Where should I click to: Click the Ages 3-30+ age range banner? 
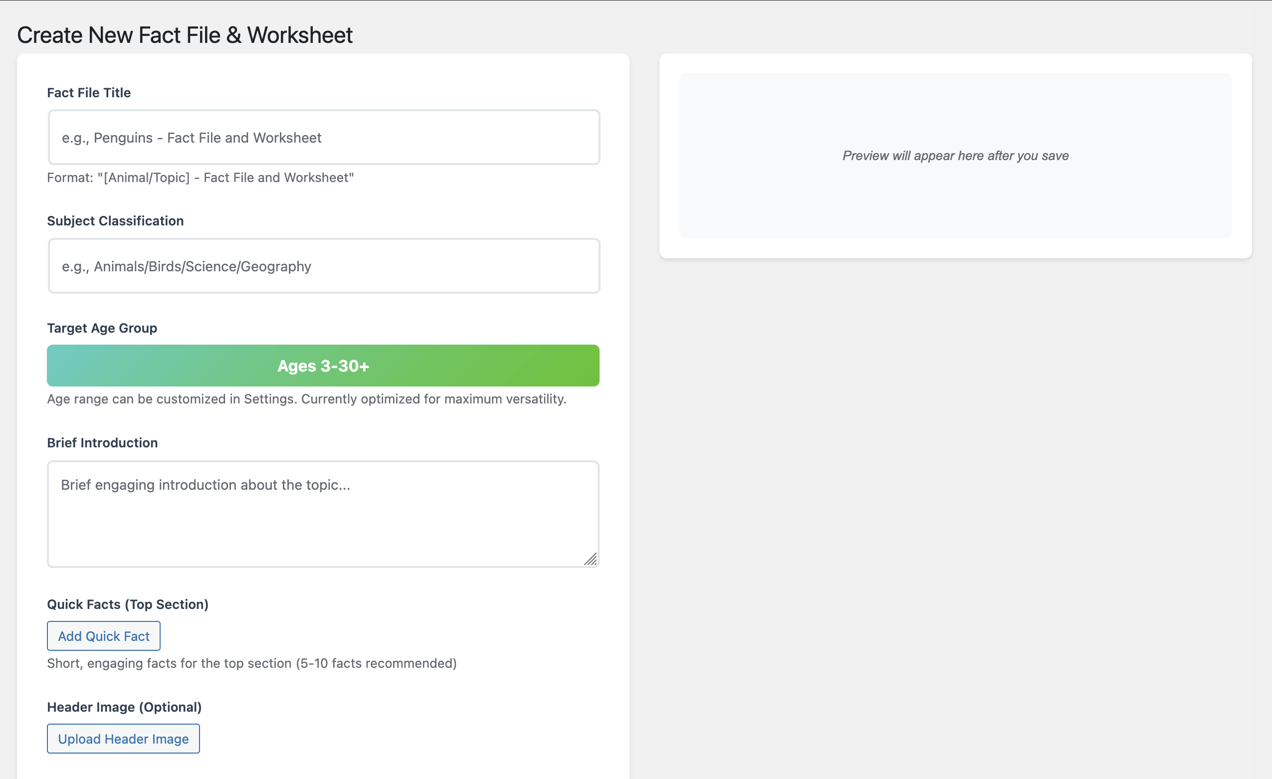pos(323,366)
